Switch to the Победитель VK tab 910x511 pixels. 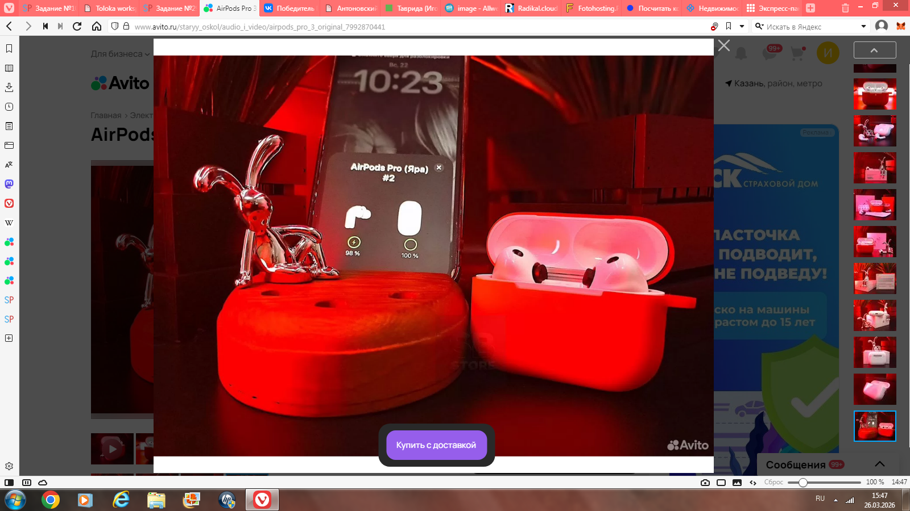click(290, 8)
